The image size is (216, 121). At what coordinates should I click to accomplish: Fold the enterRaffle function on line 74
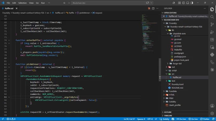[x=9, y=40]
